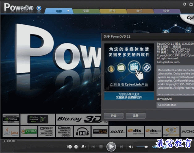This screenshot has width=194, height=153.
Task: Click the dts-HD Master Audio logo
Action: click(153, 131)
